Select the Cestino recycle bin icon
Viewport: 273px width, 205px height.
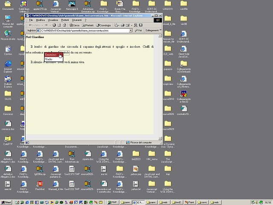tap(8, 50)
